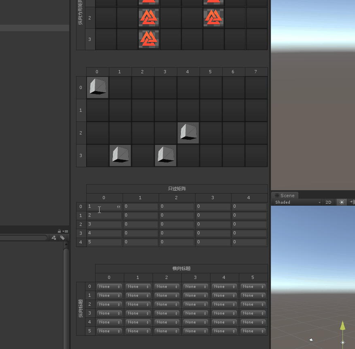Toggle scene lighting sun icon
Screen dimensions: 355x349
tap(342, 202)
